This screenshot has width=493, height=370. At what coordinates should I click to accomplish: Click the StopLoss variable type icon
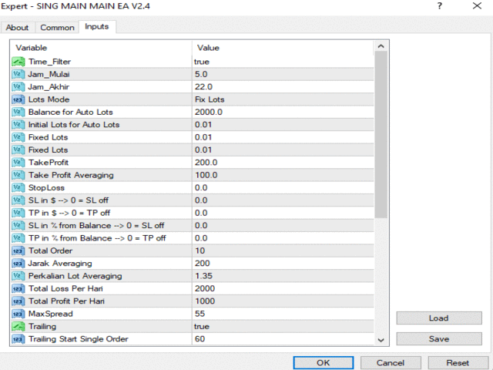18,187
